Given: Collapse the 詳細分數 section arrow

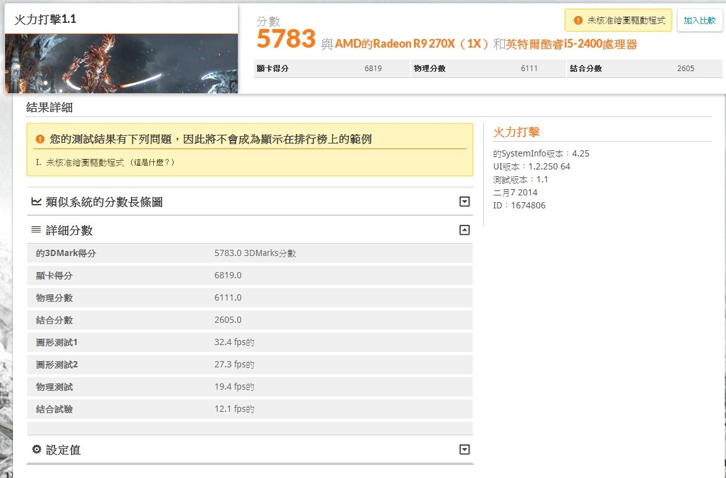Looking at the screenshot, I should (x=465, y=230).
